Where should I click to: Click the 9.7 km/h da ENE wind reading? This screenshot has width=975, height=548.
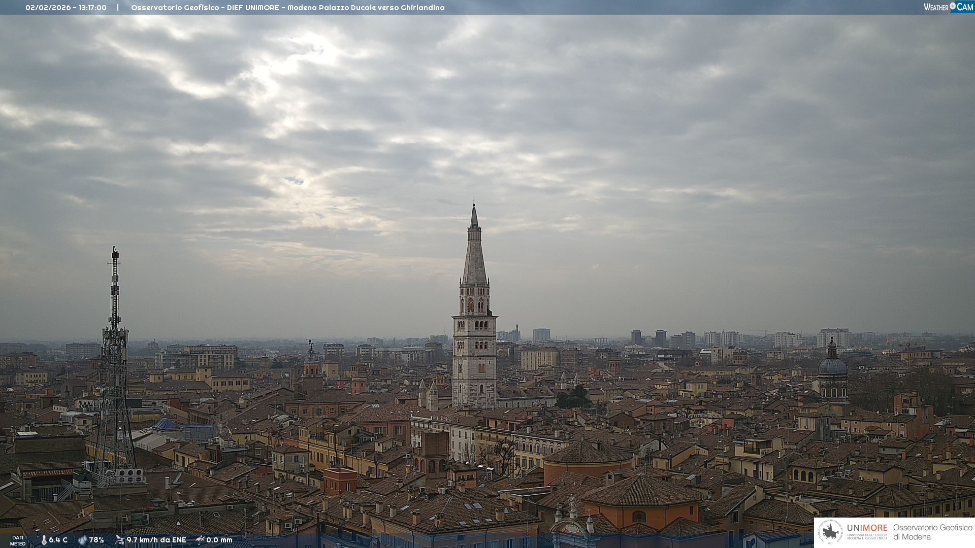(x=156, y=540)
